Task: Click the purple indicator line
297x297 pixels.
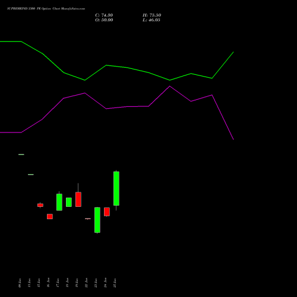Action: click(x=117, y=108)
